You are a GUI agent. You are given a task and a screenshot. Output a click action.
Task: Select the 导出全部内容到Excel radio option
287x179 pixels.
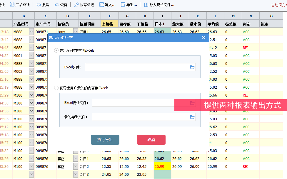point(56,50)
